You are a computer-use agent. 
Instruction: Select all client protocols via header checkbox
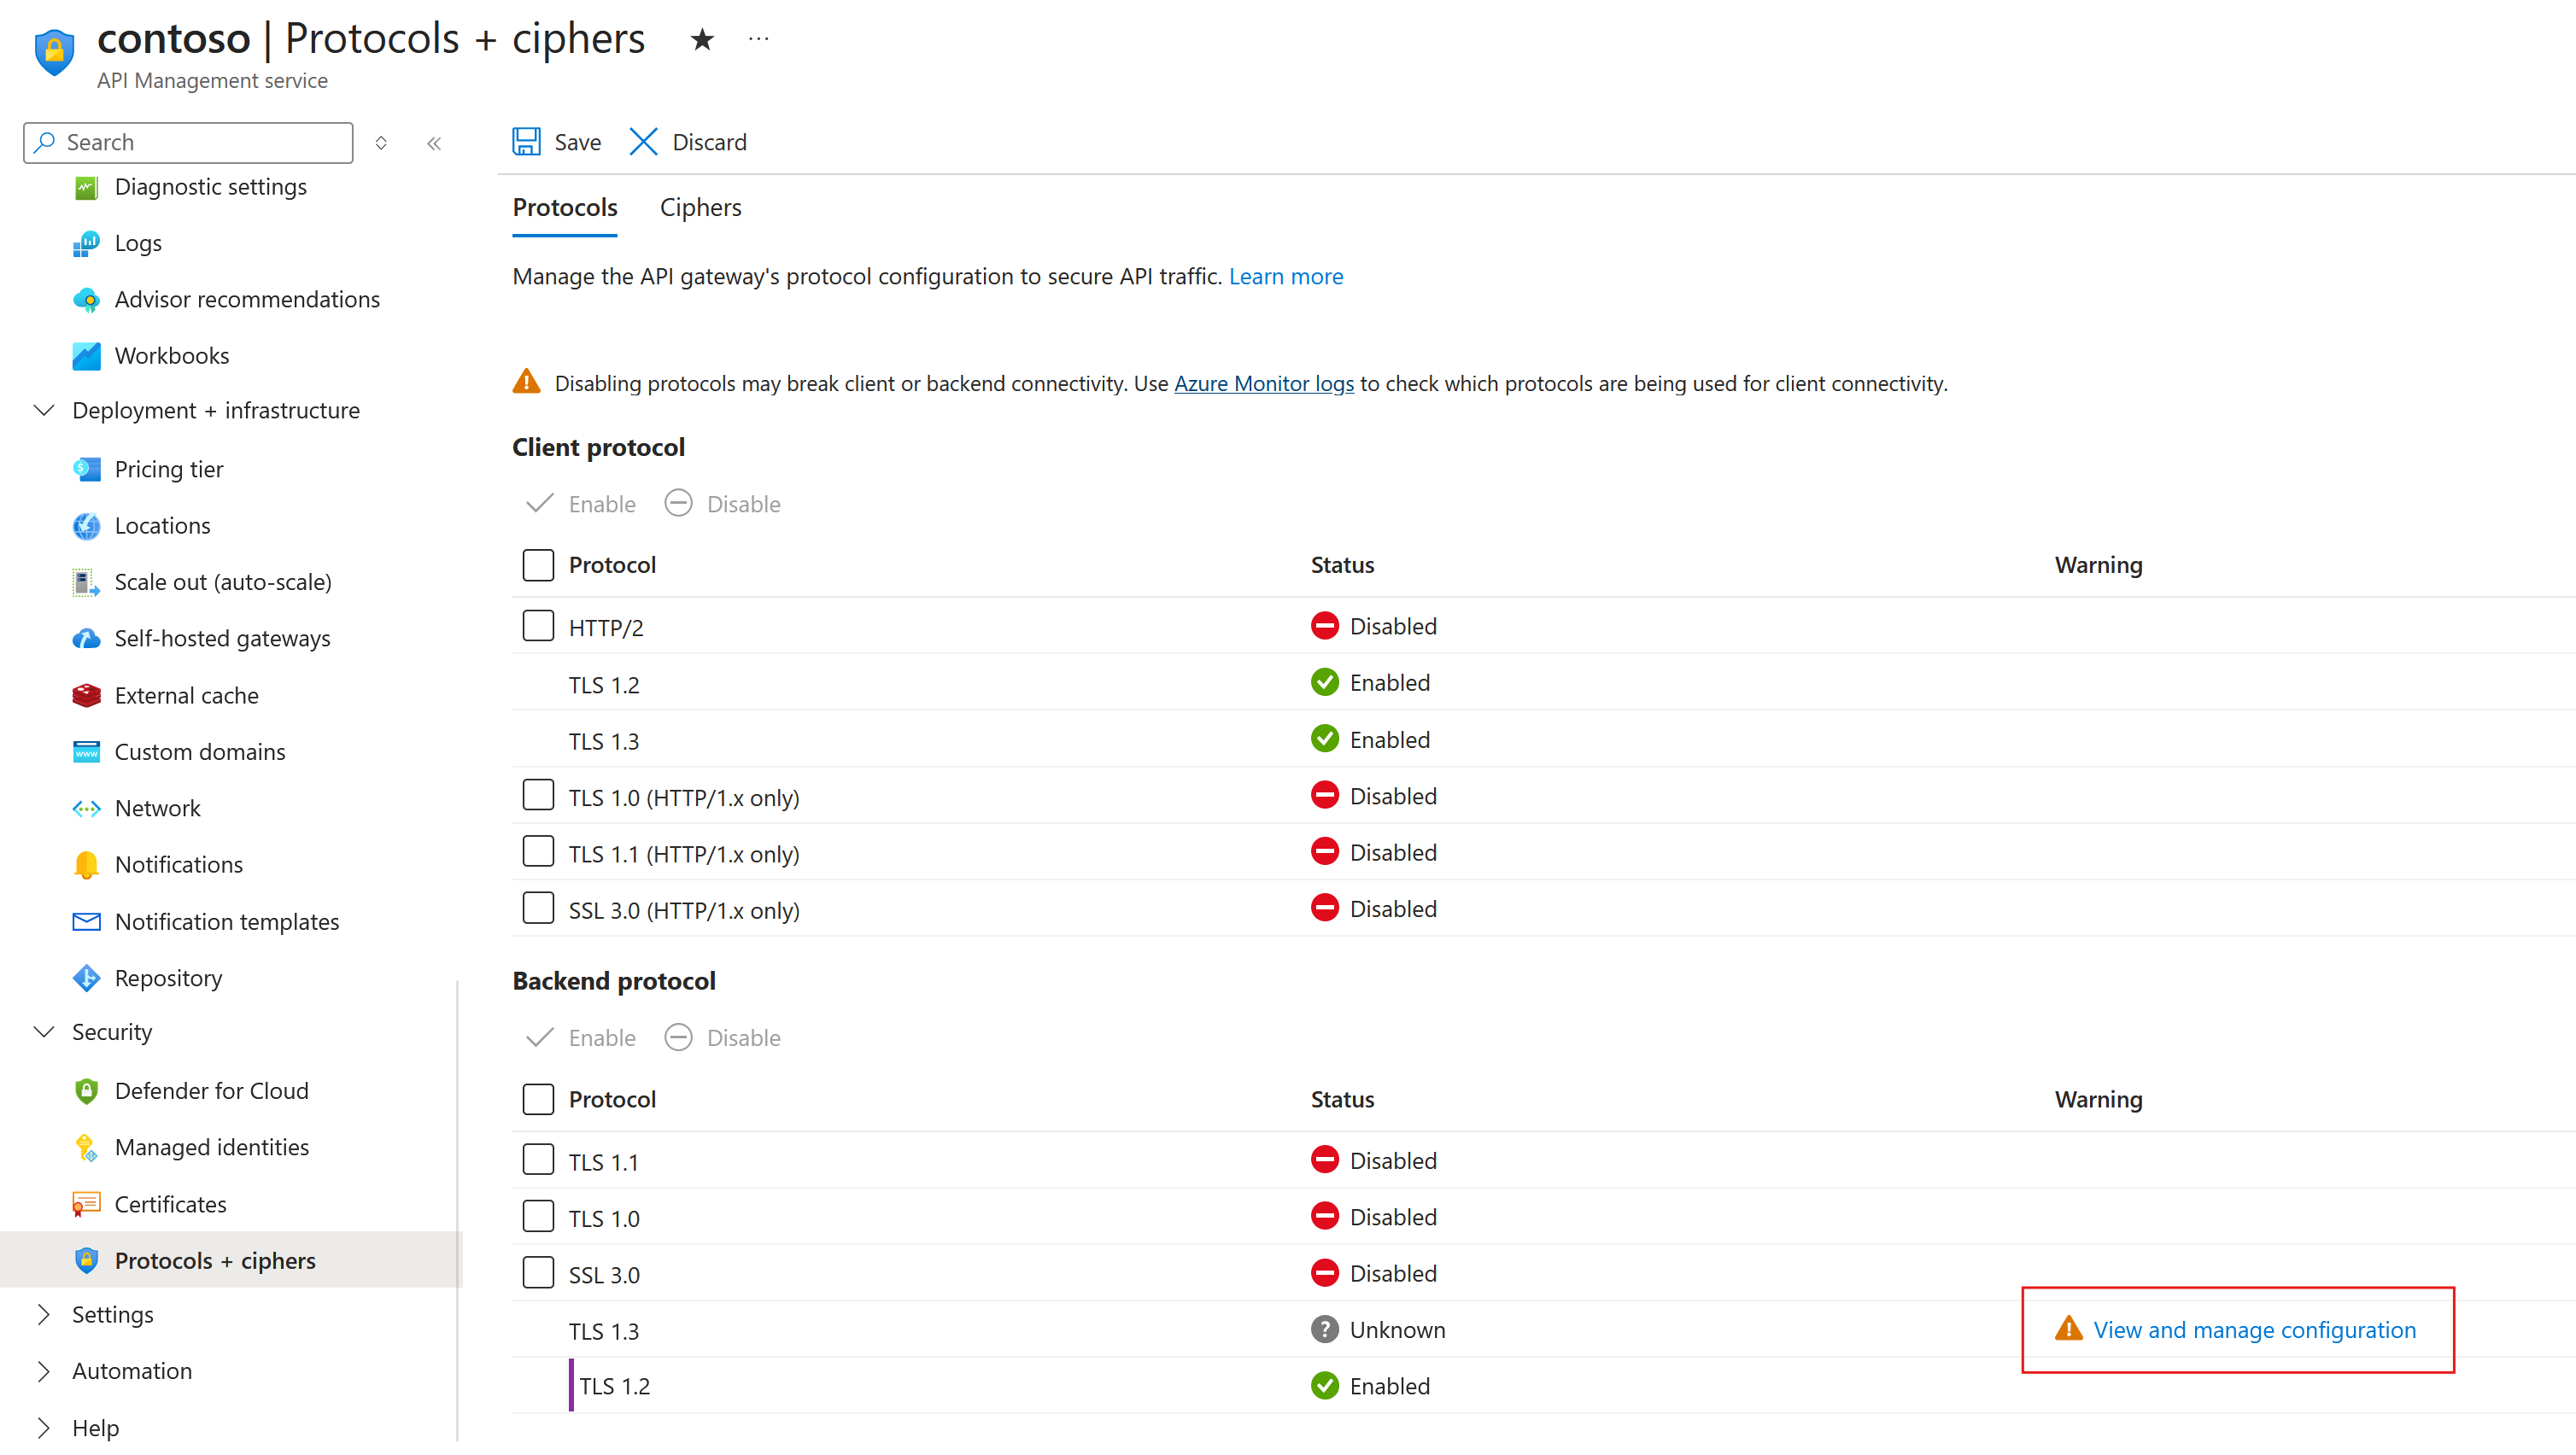538,564
